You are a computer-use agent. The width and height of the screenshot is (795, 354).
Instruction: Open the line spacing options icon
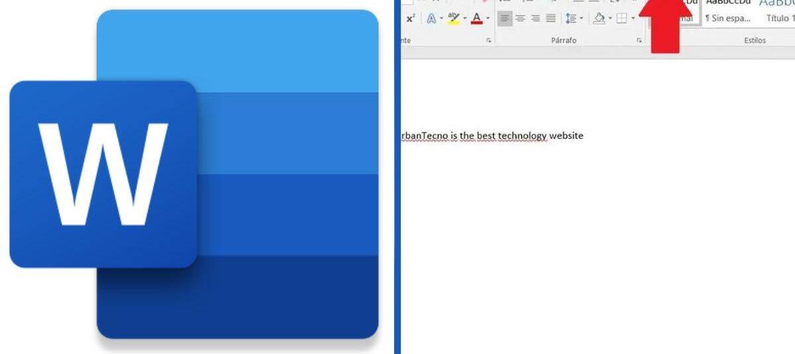coord(570,19)
